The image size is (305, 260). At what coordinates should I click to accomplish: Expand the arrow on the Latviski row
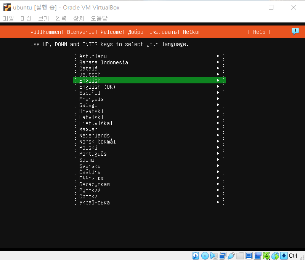click(218, 117)
